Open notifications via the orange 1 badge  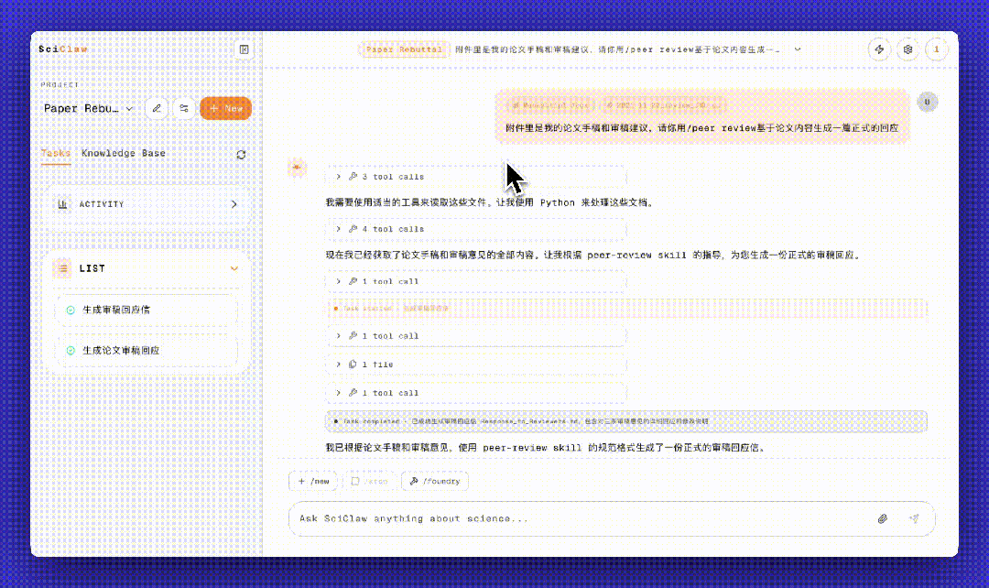tap(937, 49)
